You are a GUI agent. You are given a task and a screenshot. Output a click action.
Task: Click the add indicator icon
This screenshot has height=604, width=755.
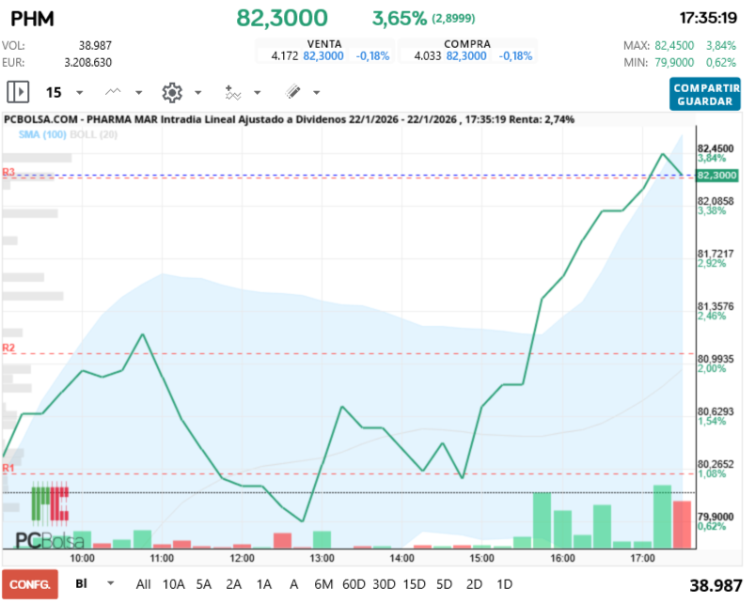[231, 91]
